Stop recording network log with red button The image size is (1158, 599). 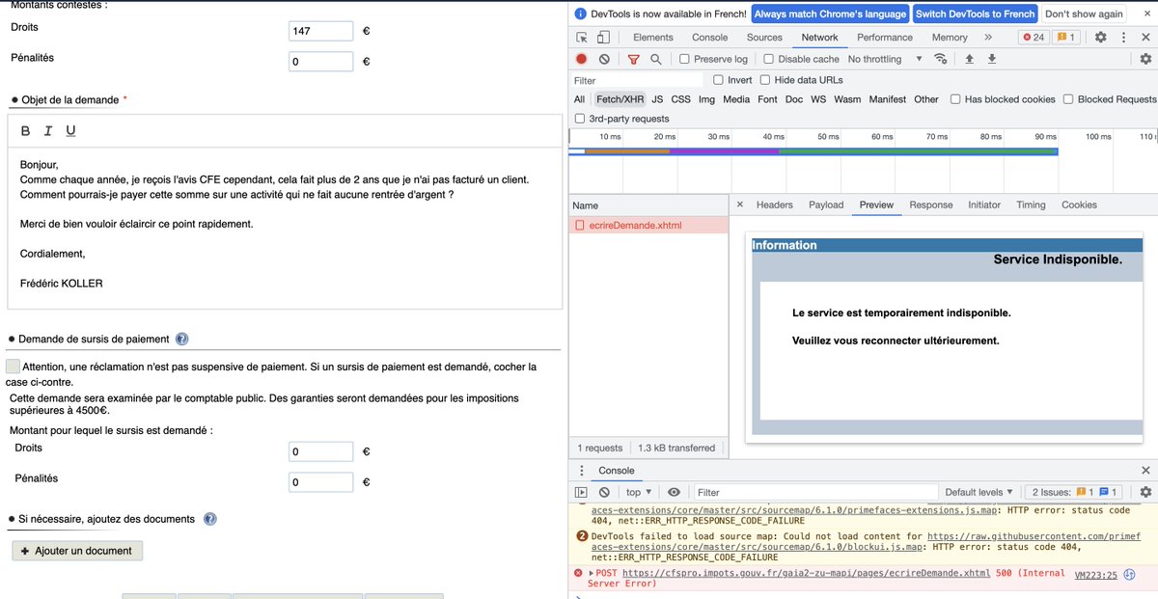point(582,59)
